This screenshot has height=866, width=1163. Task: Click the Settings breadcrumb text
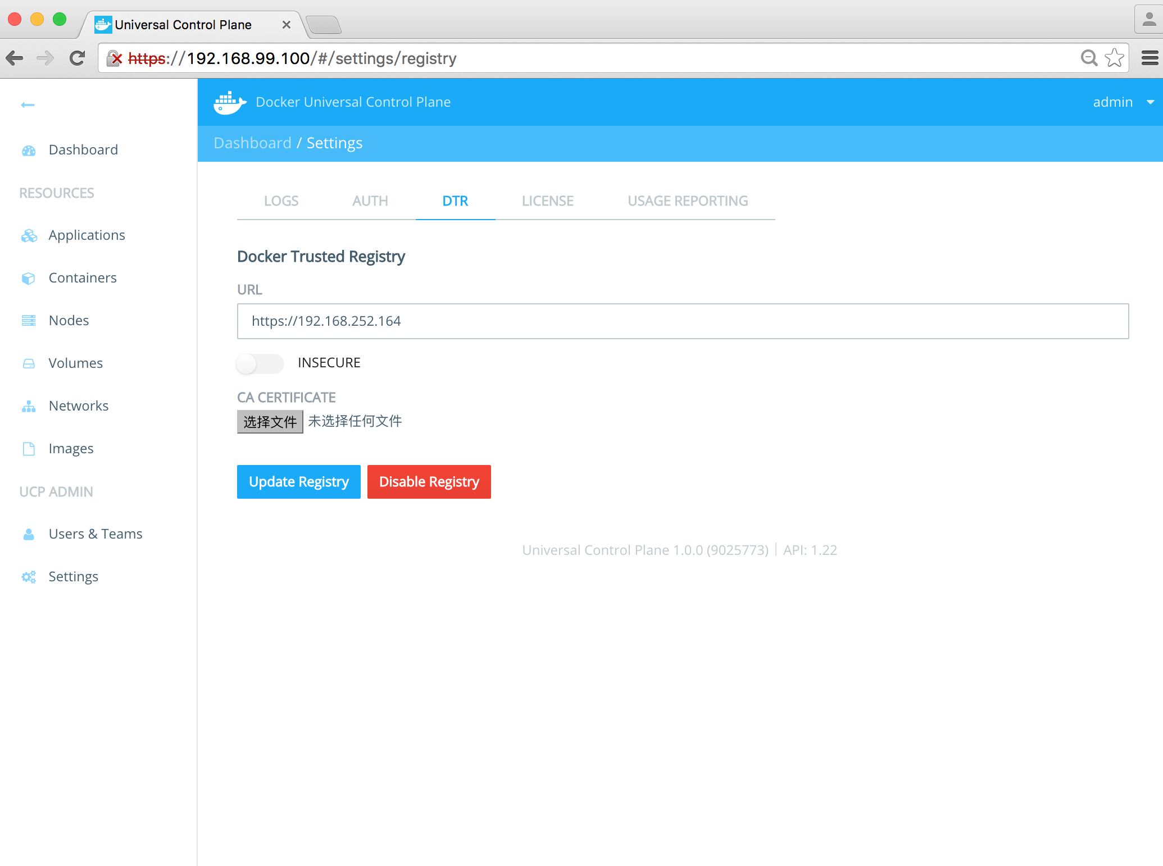tap(334, 143)
